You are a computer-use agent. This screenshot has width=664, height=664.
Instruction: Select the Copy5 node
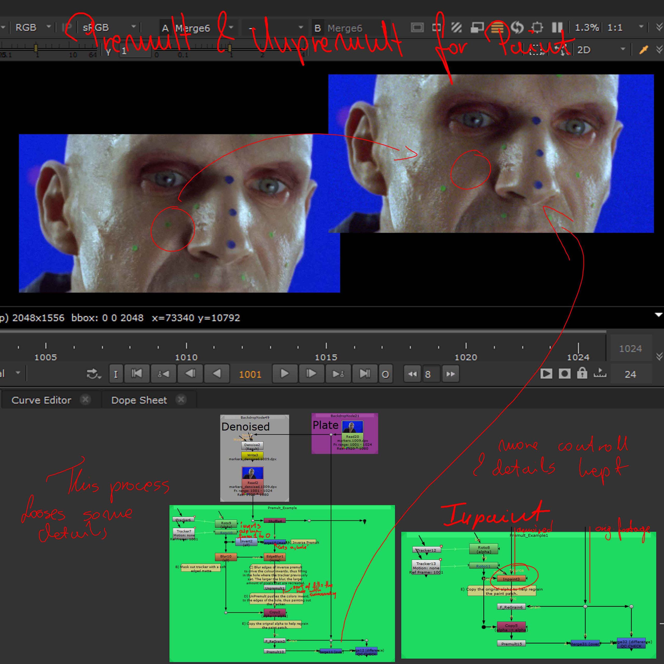pos(511,627)
